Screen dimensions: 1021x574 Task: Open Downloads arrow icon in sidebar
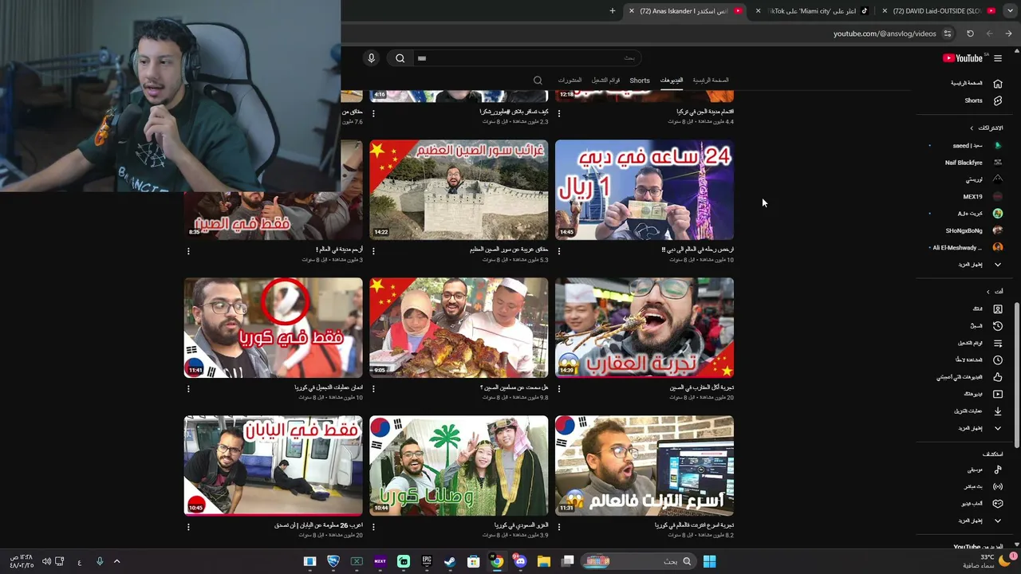click(x=998, y=411)
